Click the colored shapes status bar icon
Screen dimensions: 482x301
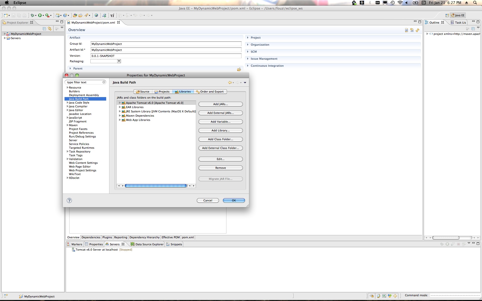(x=390, y=296)
